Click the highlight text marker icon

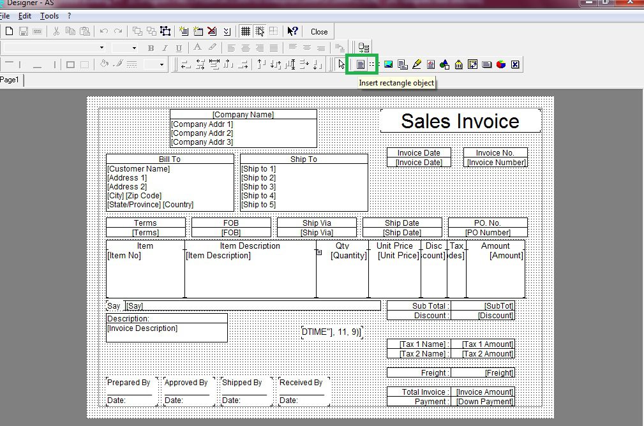click(x=212, y=48)
